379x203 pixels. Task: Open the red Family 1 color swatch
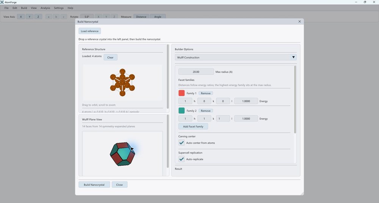tap(182, 93)
